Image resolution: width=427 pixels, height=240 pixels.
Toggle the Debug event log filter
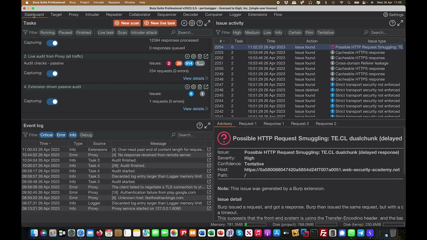click(x=86, y=135)
